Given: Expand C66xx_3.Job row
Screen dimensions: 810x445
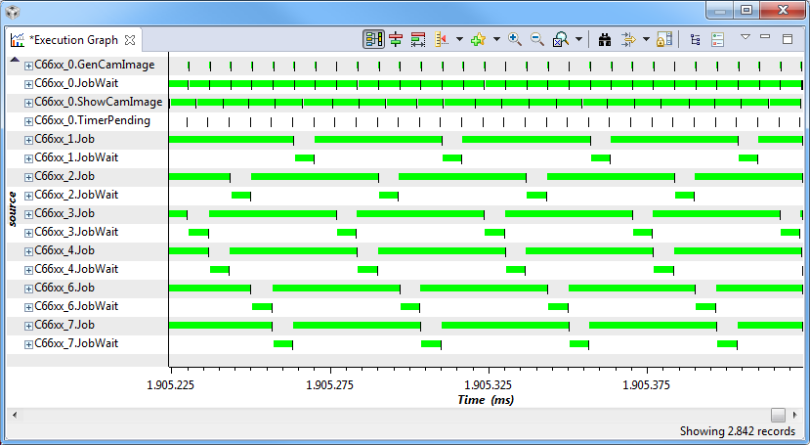Looking at the screenshot, I should click(x=29, y=214).
